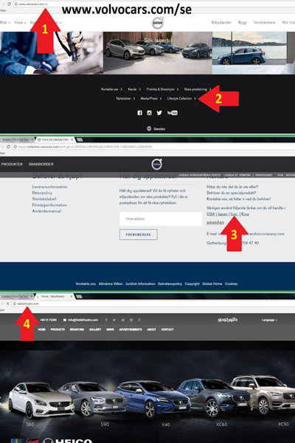Click the Iran link in the shop list

[x=235, y=214]
